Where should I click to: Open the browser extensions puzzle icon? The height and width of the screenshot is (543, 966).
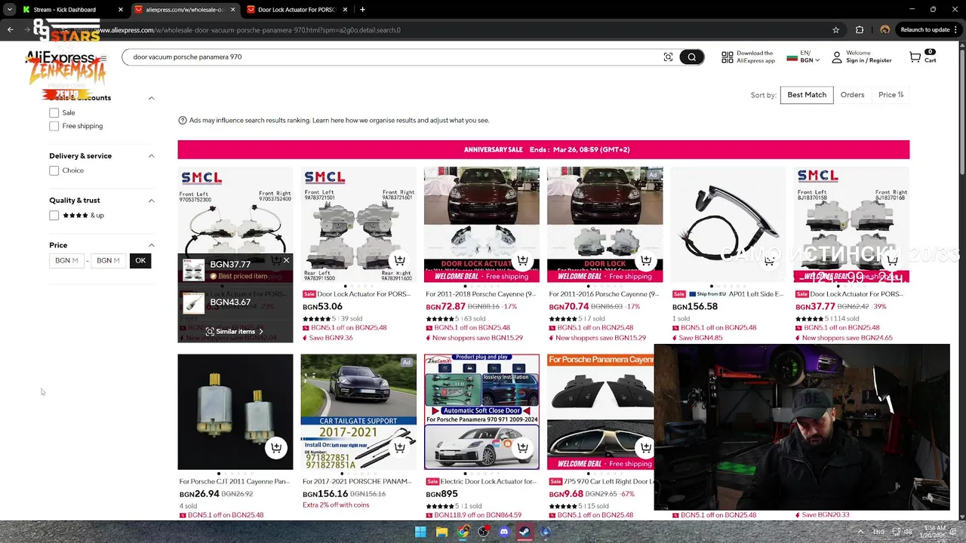tap(860, 30)
